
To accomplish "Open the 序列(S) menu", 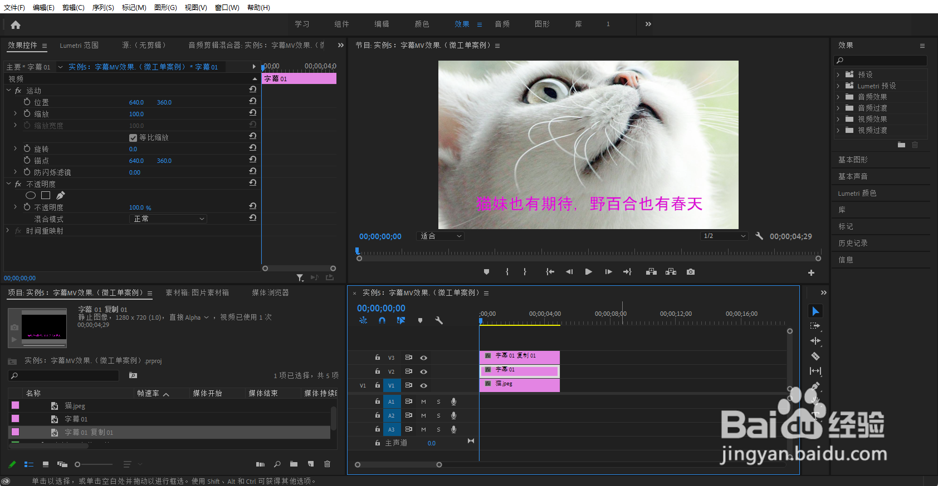I will tap(103, 7).
